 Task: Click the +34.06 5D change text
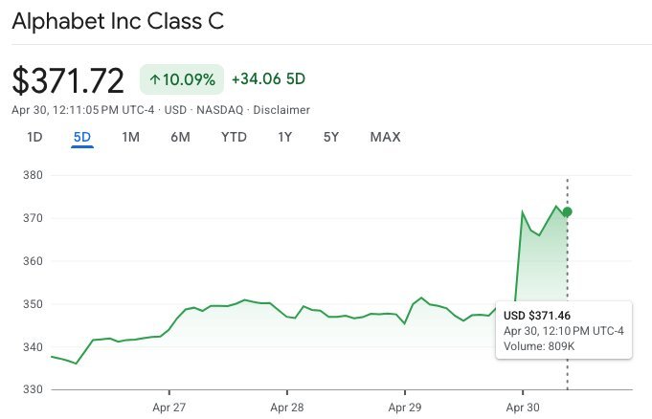coord(268,79)
